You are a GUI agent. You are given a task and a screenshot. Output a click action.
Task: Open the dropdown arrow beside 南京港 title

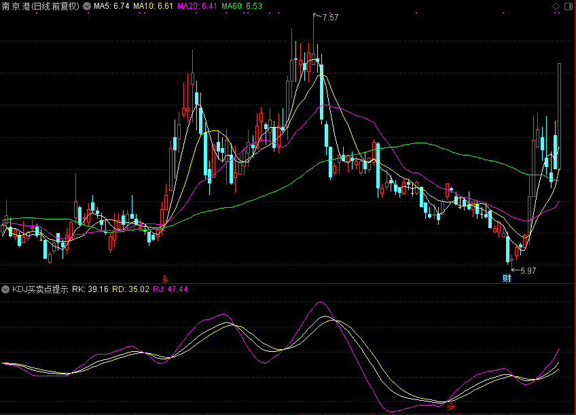(x=87, y=6)
